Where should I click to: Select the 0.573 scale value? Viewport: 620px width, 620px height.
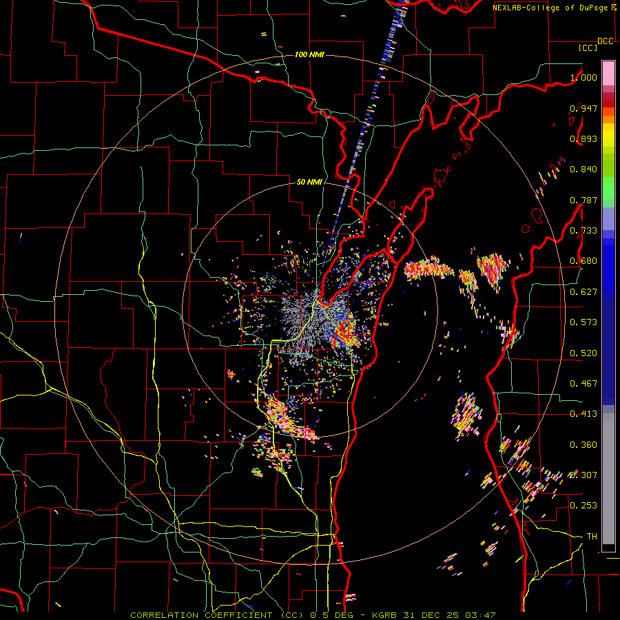tap(583, 322)
